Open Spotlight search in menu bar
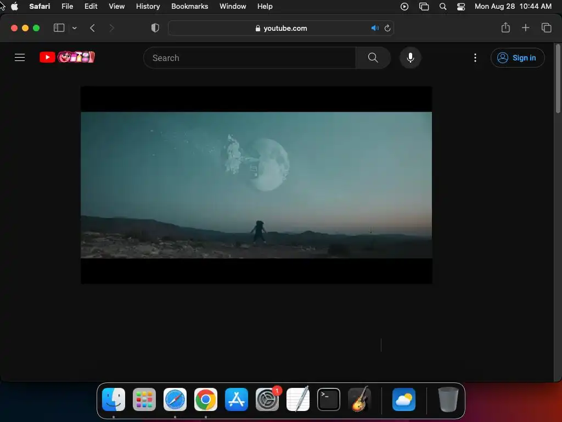The image size is (562, 422). pos(443,7)
